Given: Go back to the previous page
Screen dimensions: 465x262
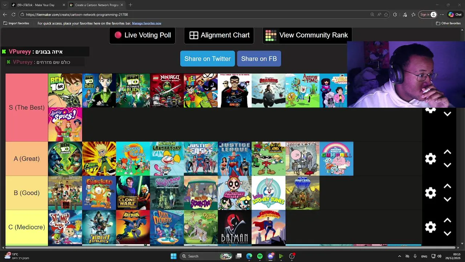Looking at the screenshot, I should [5, 15].
